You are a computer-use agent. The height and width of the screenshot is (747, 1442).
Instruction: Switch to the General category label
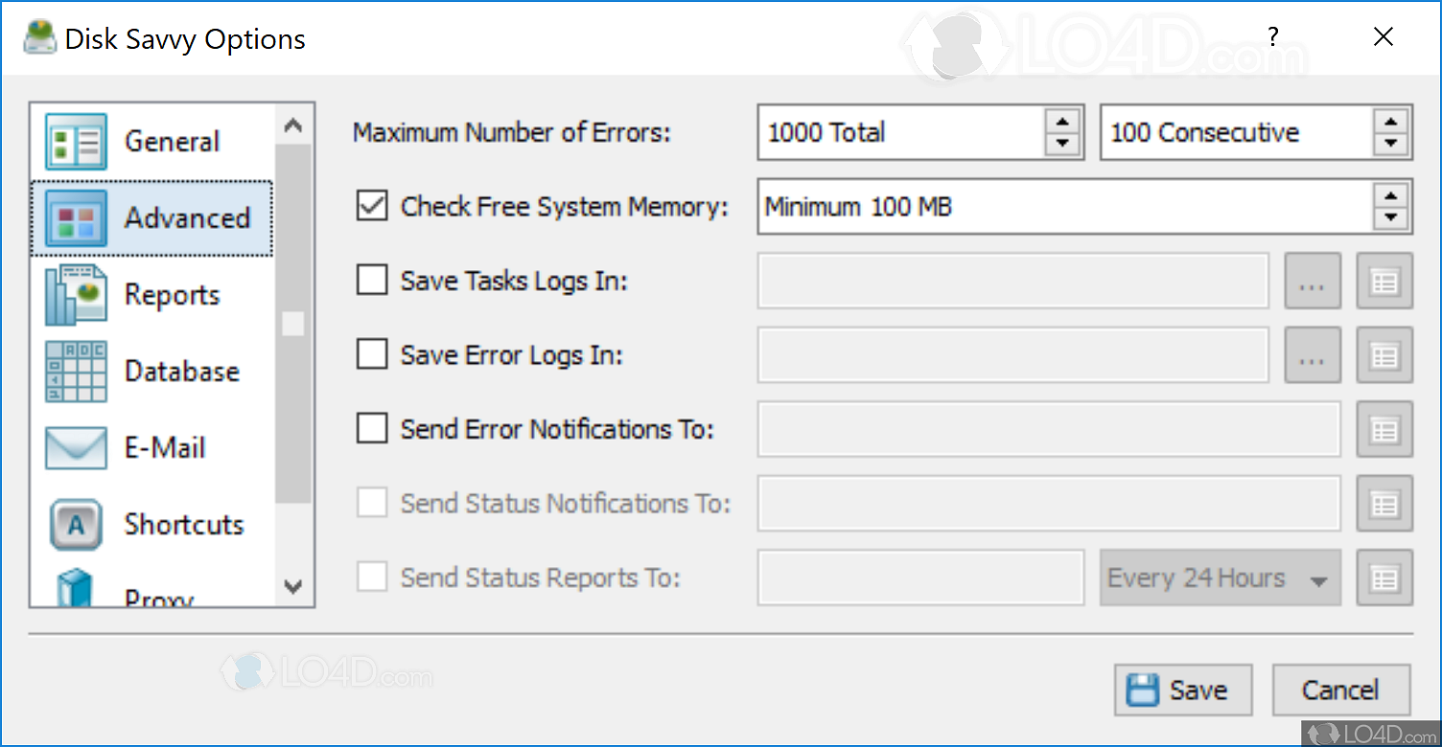[x=173, y=142]
